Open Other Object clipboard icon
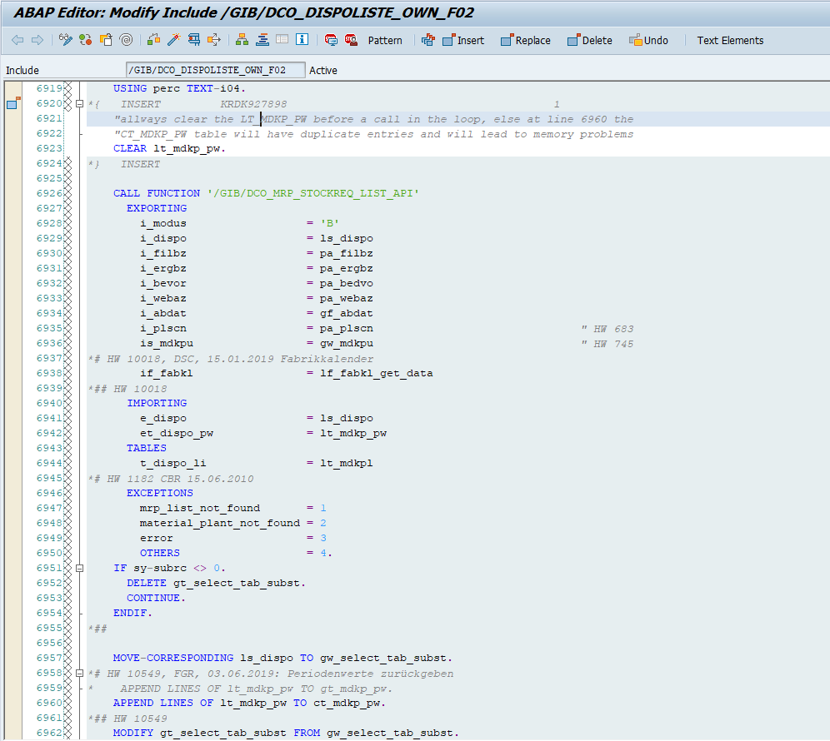This screenshot has width=830, height=741. [106, 40]
